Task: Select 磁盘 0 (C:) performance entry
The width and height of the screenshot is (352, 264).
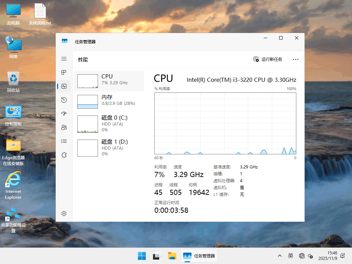Action: point(109,124)
